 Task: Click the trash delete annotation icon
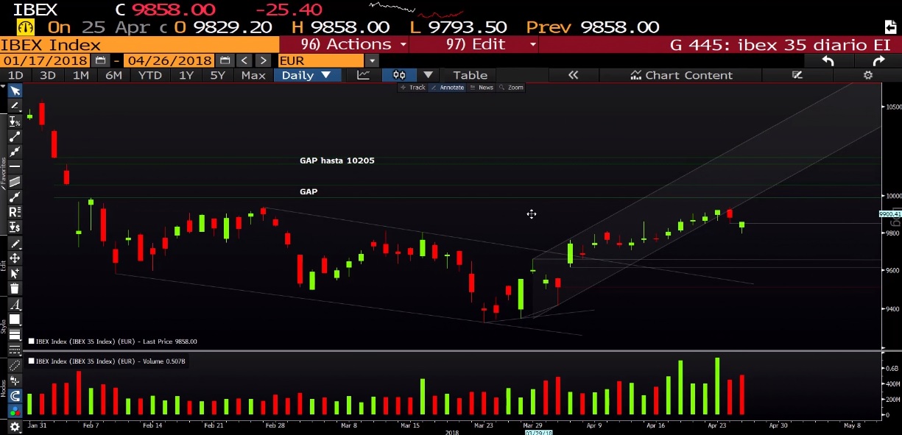(x=15, y=289)
